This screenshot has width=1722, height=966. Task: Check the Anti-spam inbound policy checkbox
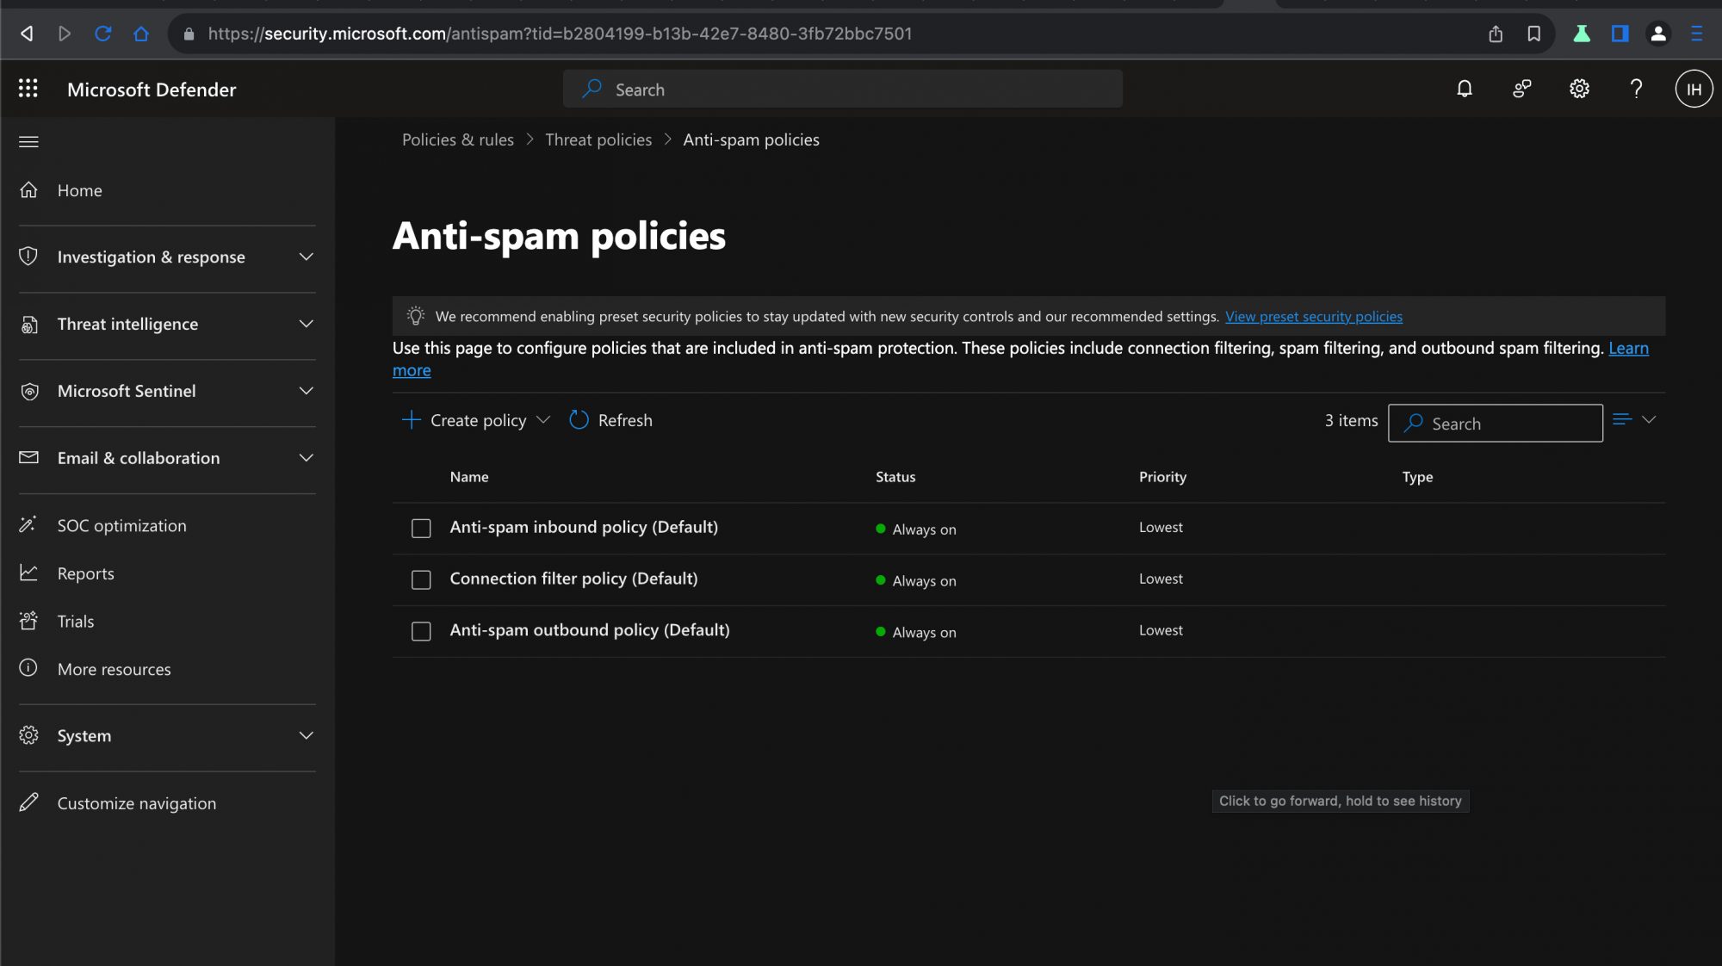coord(421,528)
